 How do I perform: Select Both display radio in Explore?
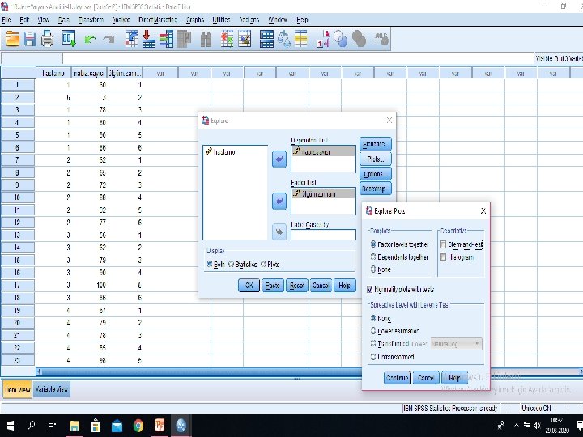(210, 264)
